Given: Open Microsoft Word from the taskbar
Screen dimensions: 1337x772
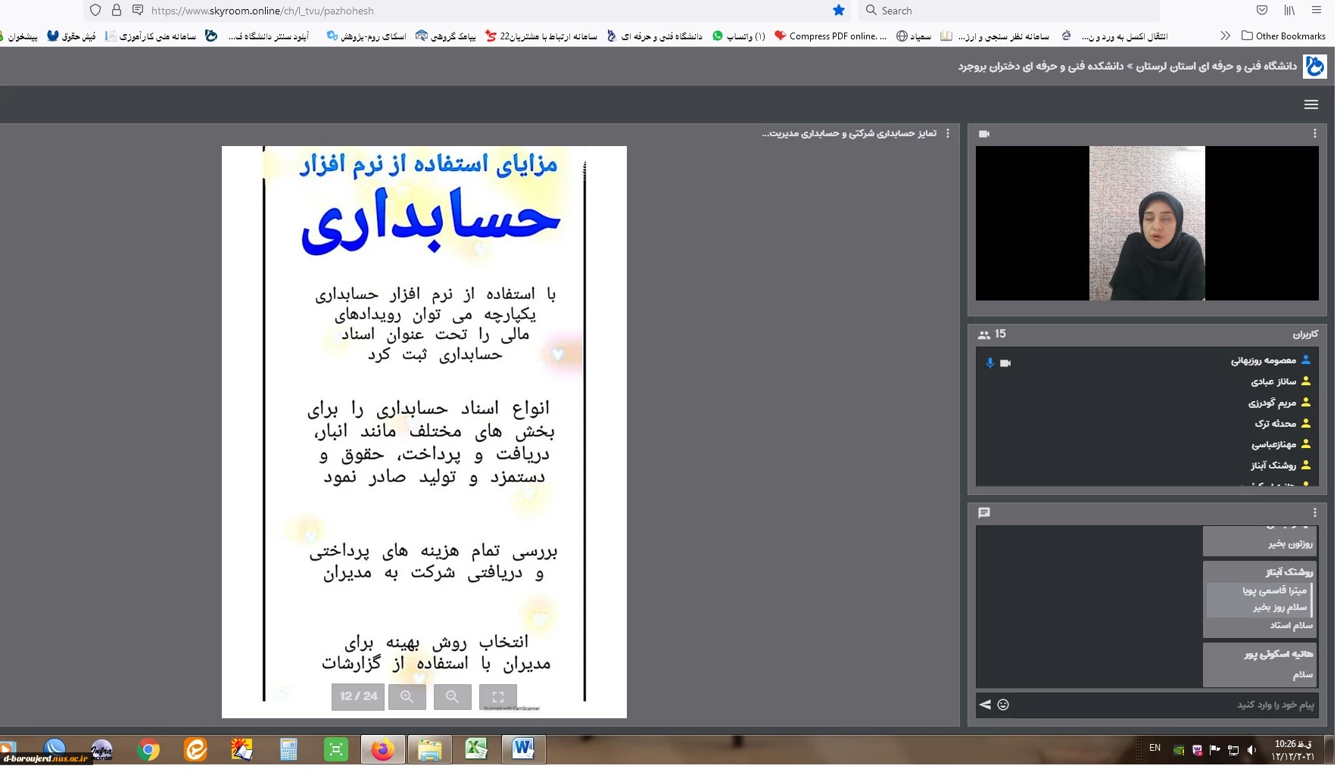Looking at the screenshot, I should pos(523,750).
